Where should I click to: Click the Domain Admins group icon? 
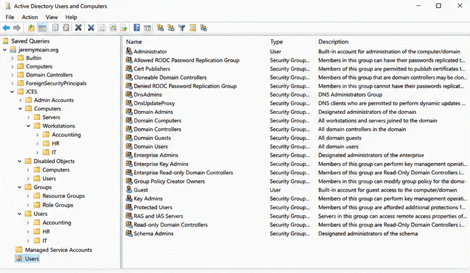[x=129, y=112]
